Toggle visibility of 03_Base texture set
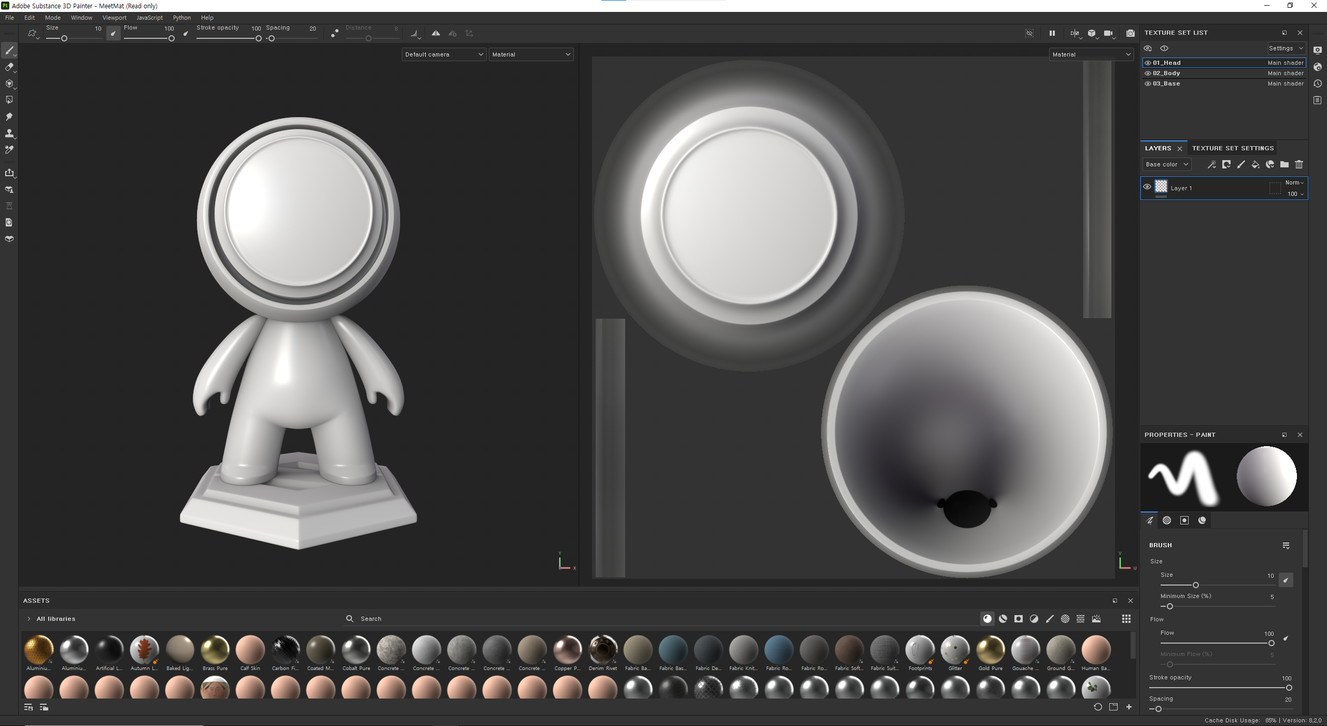 (1148, 83)
